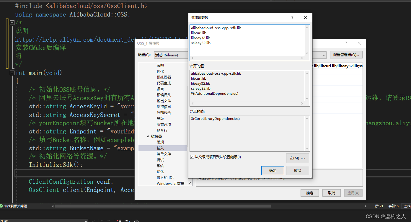Screen dimensions: 411x222
Task: Select 预处理器 in the property tree
Action: click(164, 77)
